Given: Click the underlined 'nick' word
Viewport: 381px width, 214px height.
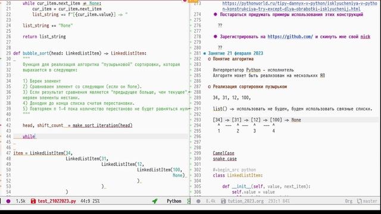Looking at the screenshot, I should coord(365,37).
